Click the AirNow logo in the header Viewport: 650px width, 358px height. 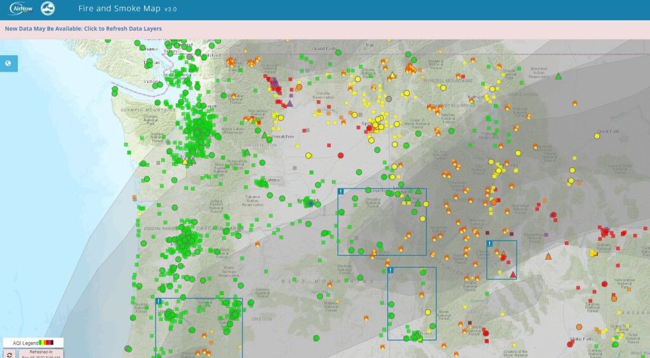(21, 8)
